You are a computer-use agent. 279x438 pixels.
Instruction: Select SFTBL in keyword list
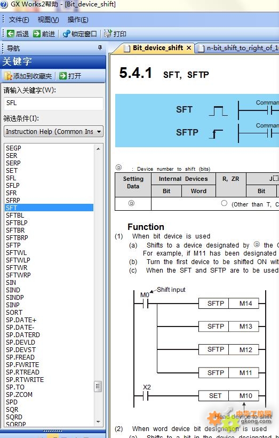click(x=15, y=216)
